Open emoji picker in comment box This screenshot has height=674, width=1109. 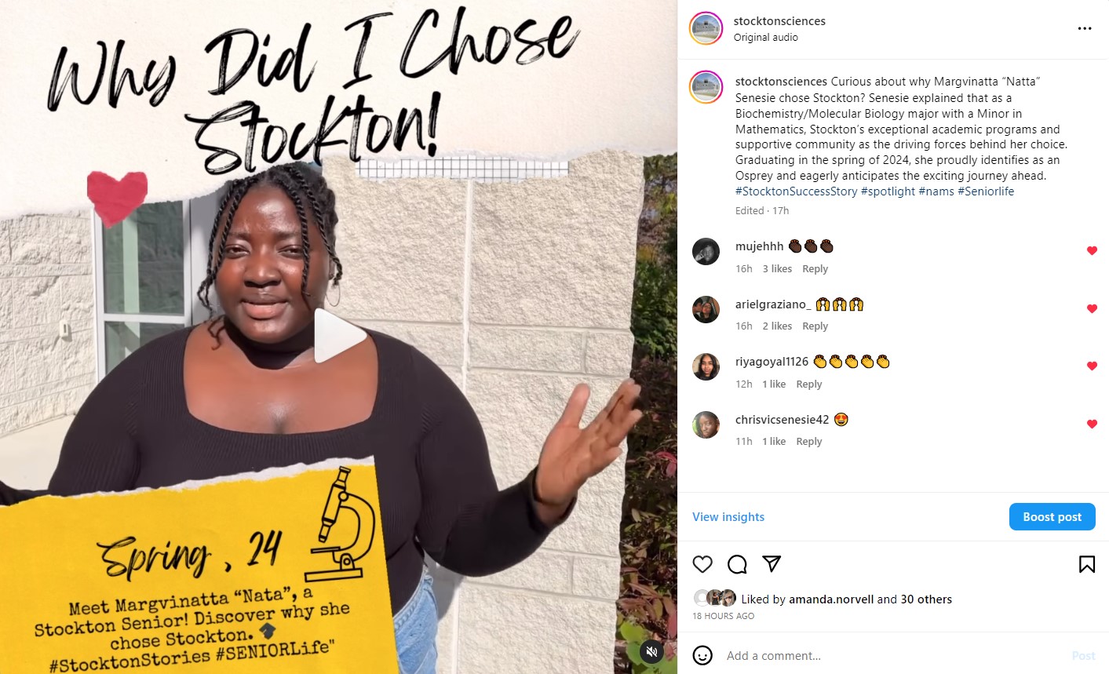[x=702, y=655]
